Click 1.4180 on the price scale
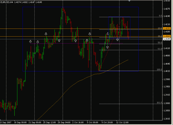The width and height of the screenshot is (173, 125). pos(167,32)
